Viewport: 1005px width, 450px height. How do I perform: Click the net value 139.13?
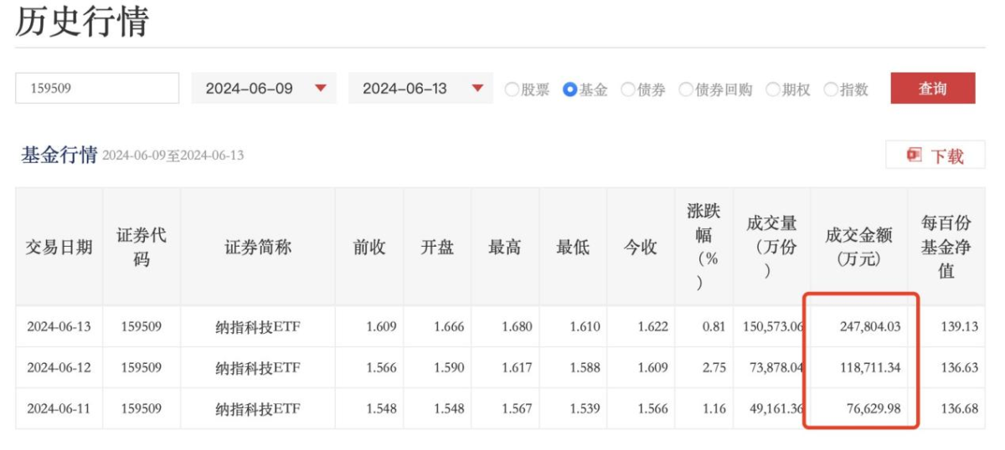pyautogui.click(x=959, y=327)
